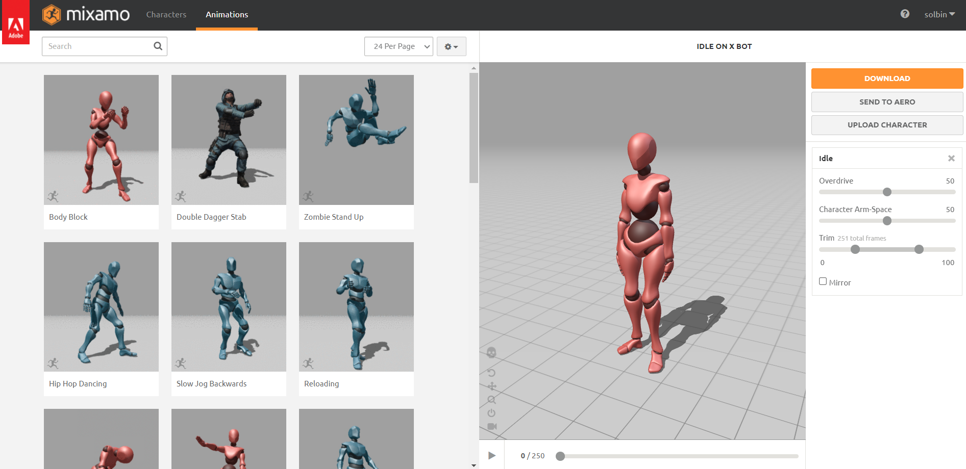The width and height of the screenshot is (966, 469).
Task: Select the Hip Hop Dancing animation thumbnail
Action: (x=101, y=306)
